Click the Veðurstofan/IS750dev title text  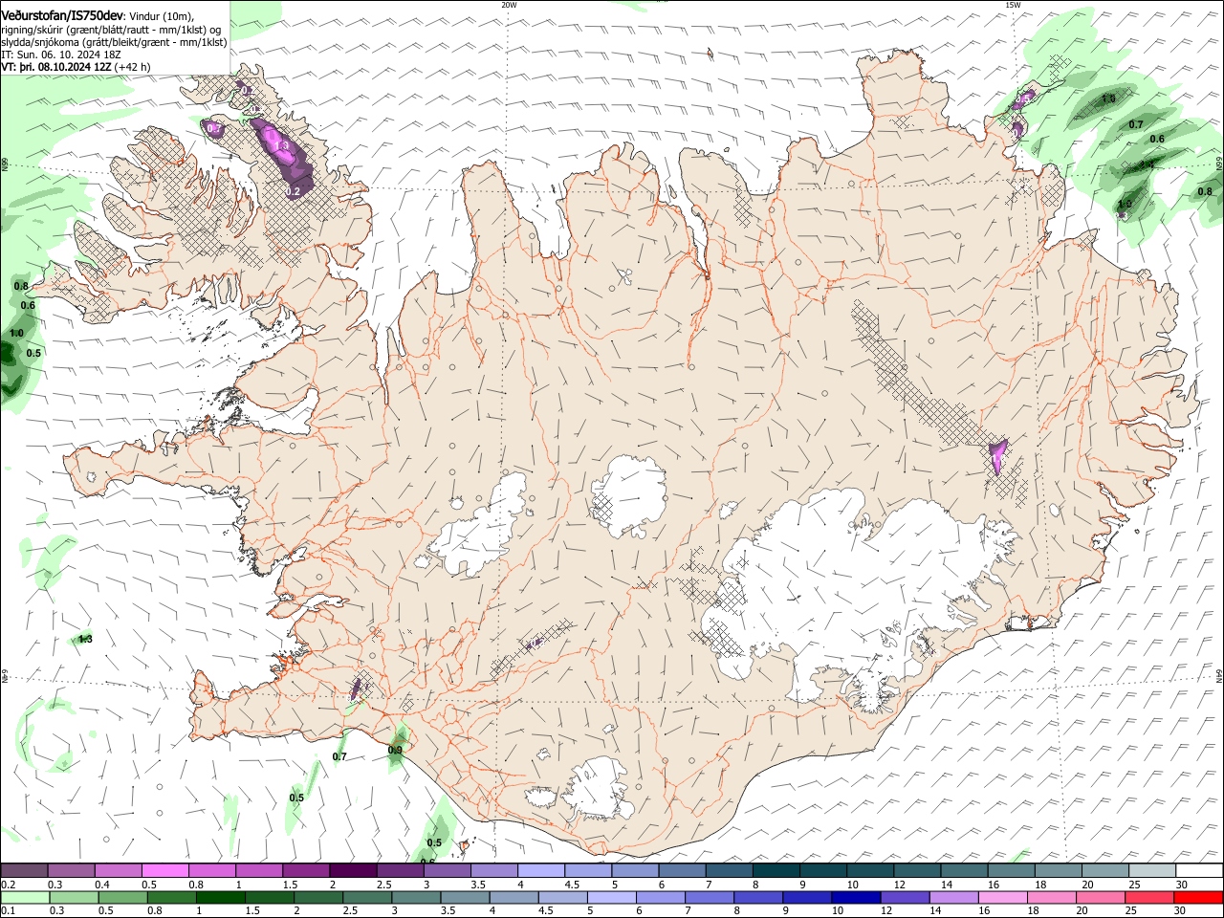(62, 15)
